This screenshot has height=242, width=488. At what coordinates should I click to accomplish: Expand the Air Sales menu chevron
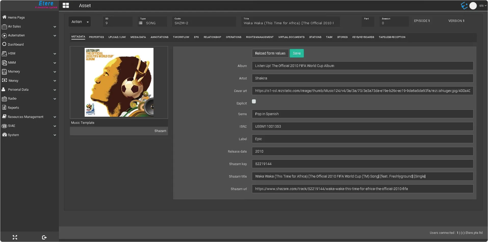tap(55, 27)
